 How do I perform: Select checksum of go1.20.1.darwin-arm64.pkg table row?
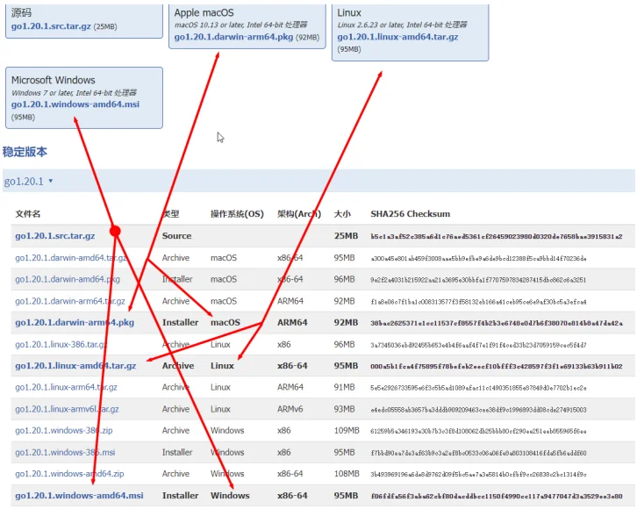[x=496, y=323]
